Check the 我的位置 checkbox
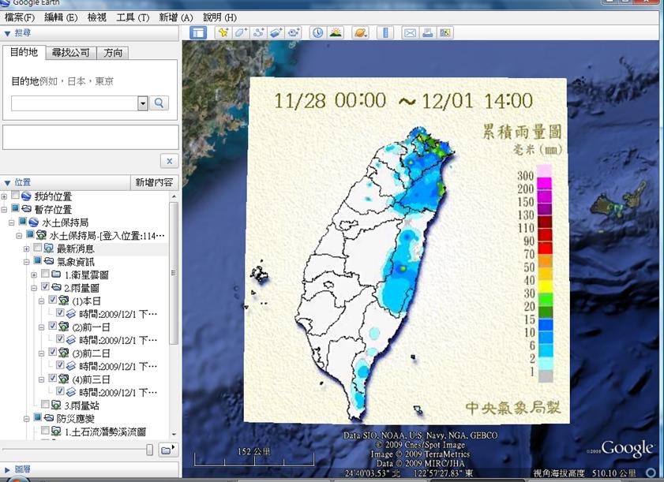The height and width of the screenshot is (482, 664). pos(15,196)
